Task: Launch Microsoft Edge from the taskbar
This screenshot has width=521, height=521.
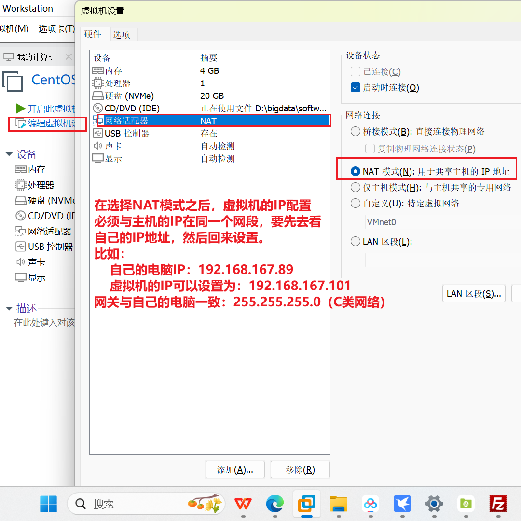Action: [275, 504]
